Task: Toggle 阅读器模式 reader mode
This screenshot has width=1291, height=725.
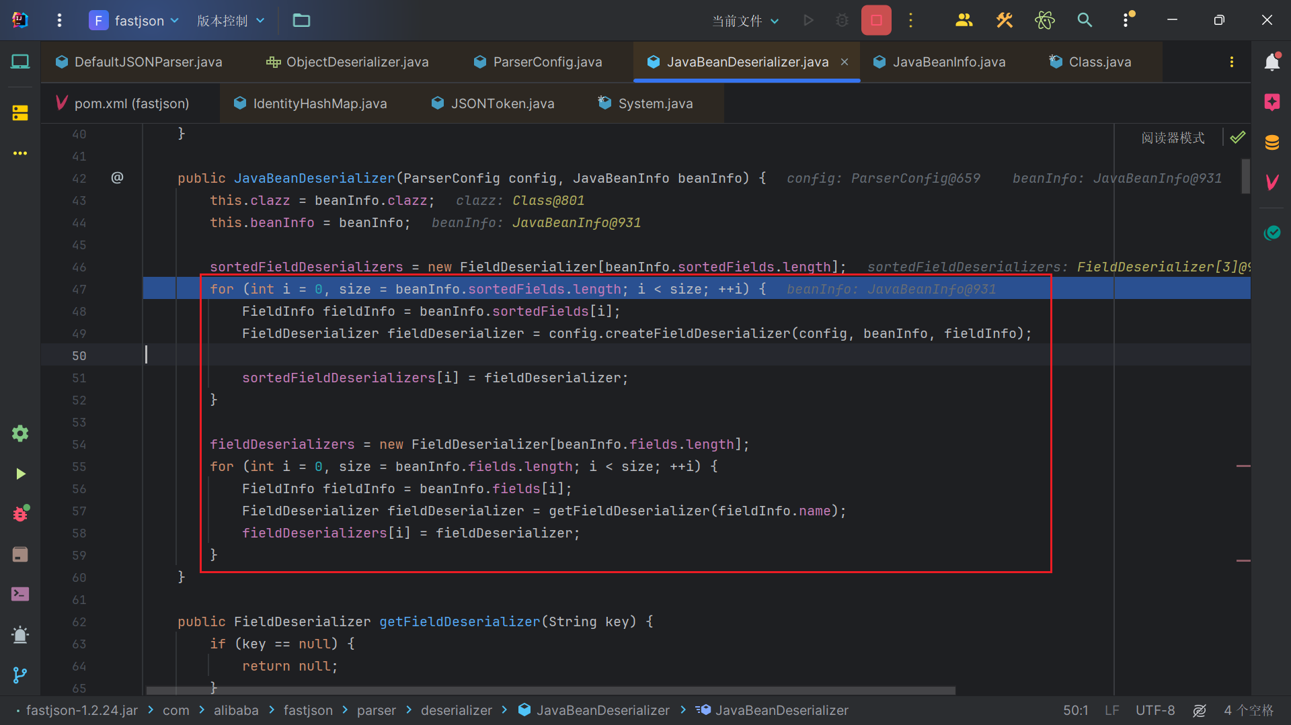Action: pos(1173,138)
